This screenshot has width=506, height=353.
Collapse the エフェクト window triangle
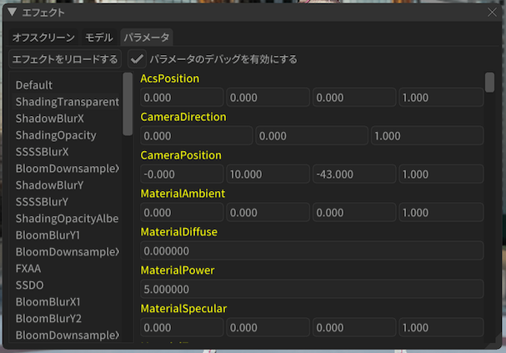(12, 13)
